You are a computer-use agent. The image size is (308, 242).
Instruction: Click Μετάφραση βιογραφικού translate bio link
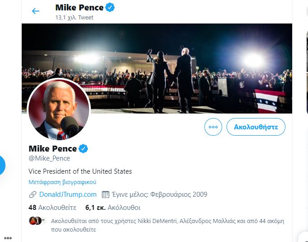pyautogui.click(x=62, y=182)
